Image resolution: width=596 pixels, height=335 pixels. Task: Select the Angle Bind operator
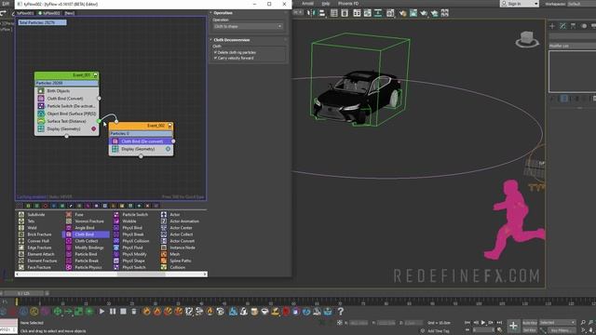point(85,228)
